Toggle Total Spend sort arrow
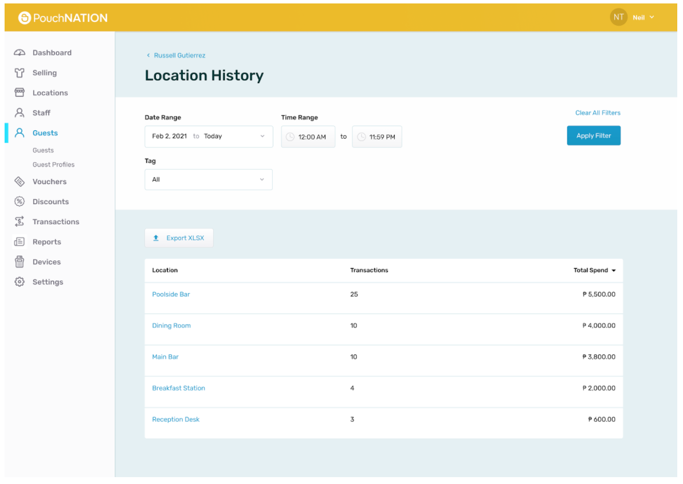This screenshot has height=484, width=683. point(614,271)
